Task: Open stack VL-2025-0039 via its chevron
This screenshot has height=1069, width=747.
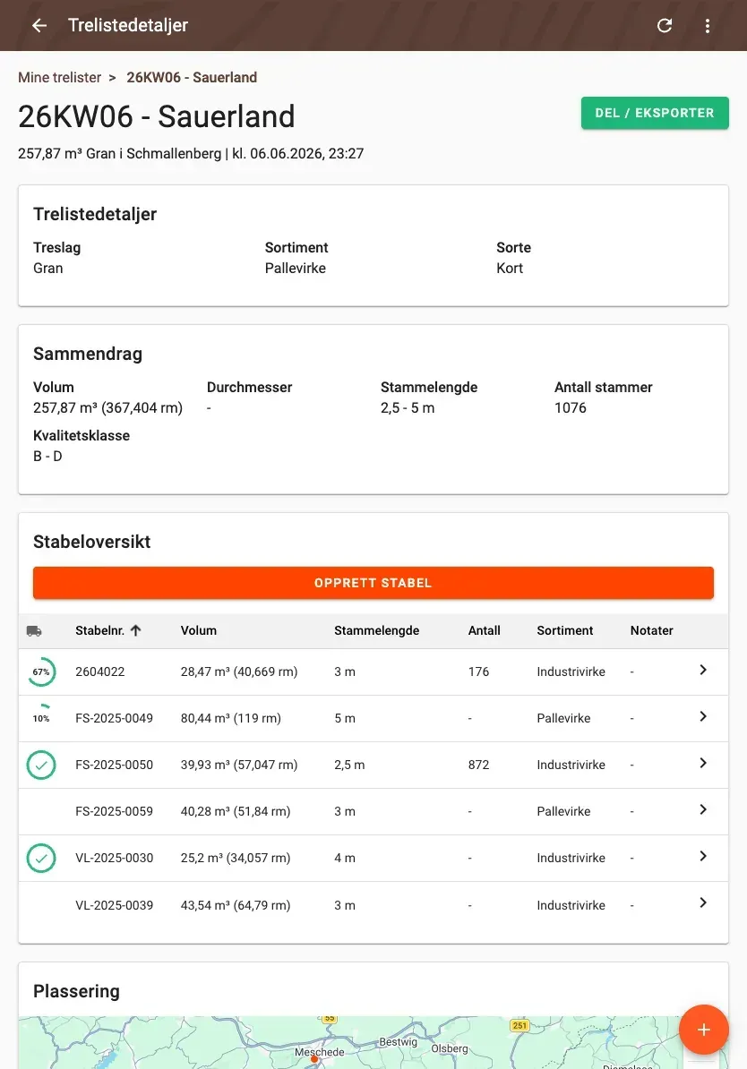Action: (702, 902)
